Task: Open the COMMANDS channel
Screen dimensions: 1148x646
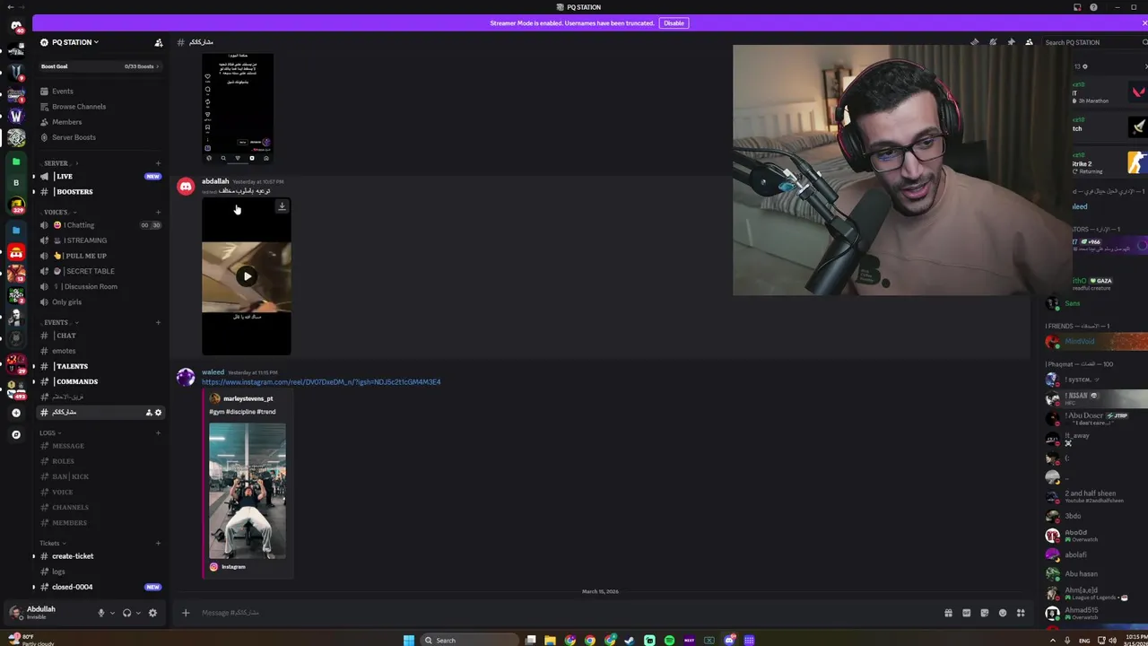Action: click(100, 381)
